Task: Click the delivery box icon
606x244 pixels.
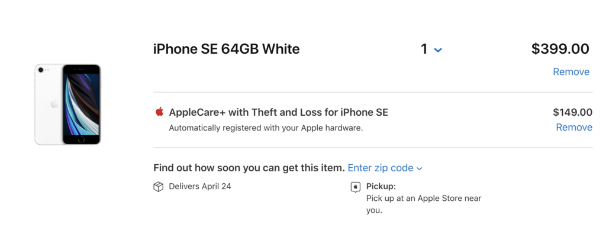Action: (158, 187)
